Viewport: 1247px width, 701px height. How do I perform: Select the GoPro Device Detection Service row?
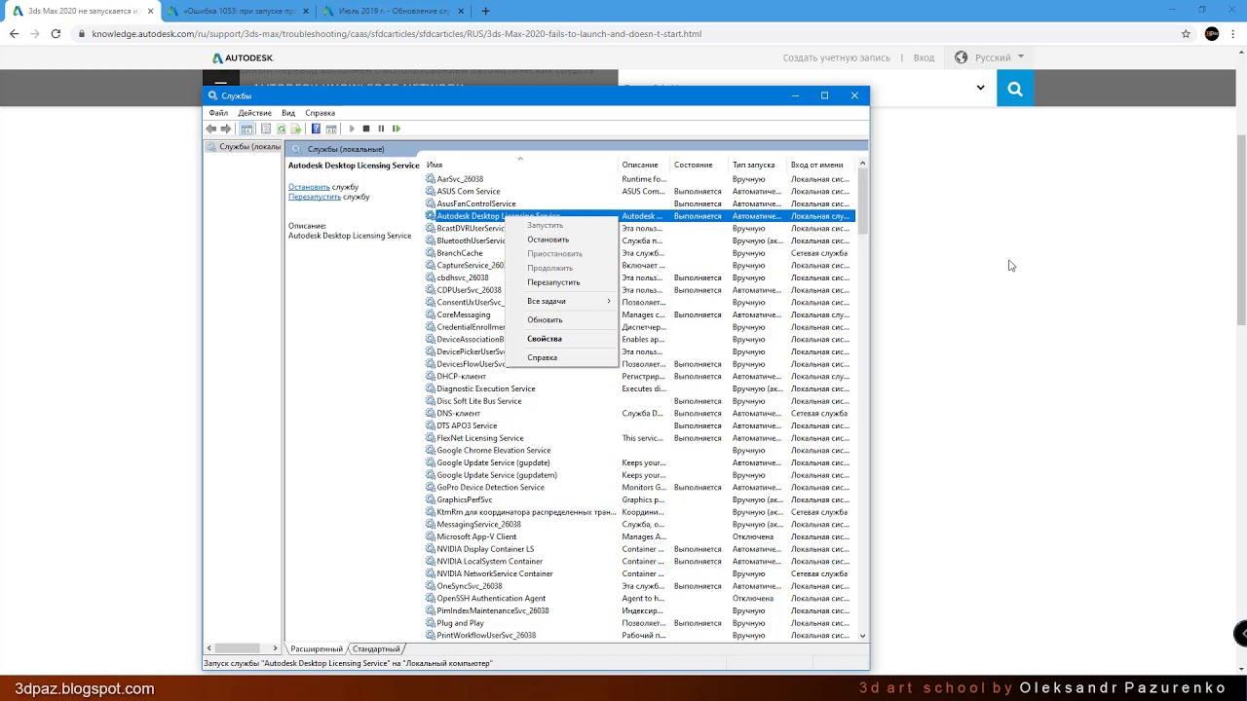[639, 488]
